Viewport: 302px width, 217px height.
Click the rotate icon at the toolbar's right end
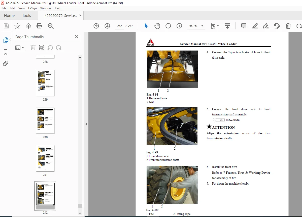click(299, 26)
